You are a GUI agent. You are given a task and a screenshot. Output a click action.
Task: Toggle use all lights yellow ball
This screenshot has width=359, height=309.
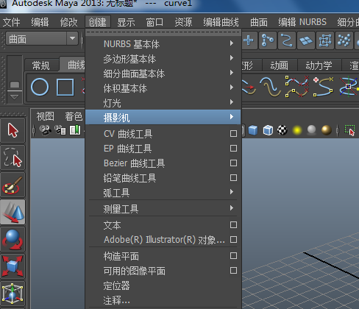click(x=297, y=130)
